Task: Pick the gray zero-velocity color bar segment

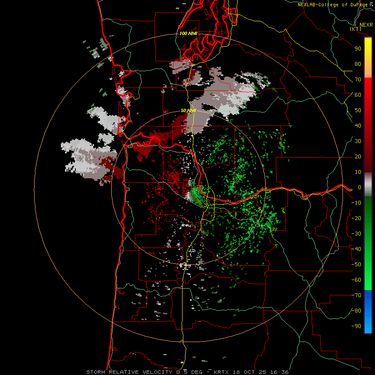Action: 368,185
